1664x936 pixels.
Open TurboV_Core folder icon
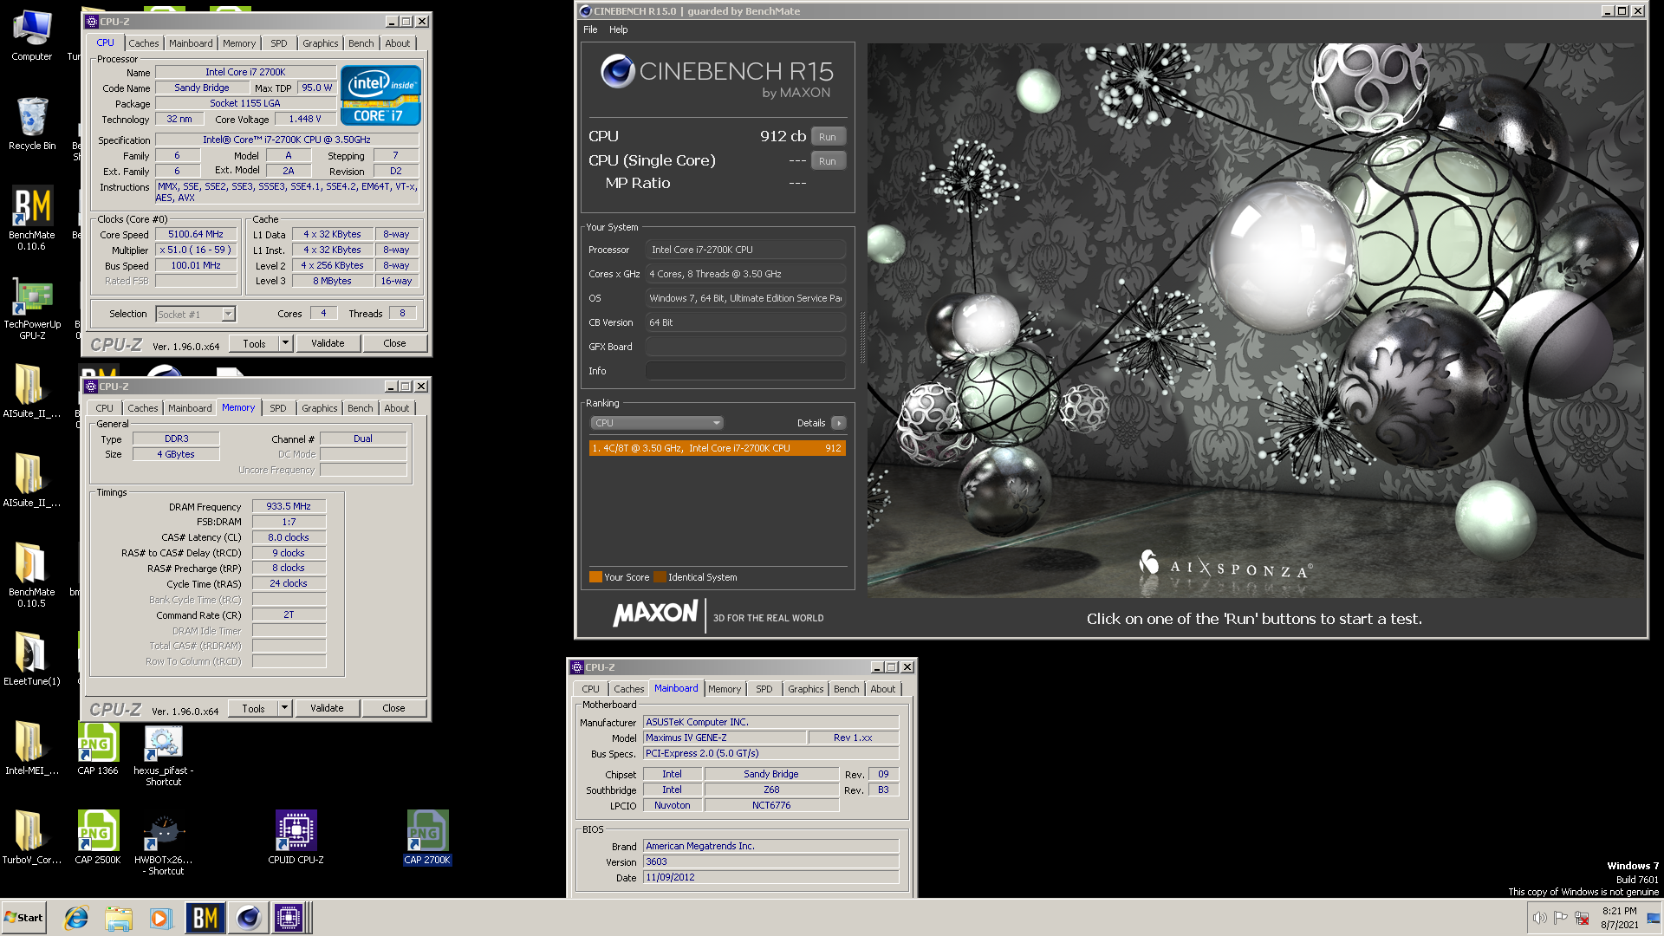tap(32, 836)
